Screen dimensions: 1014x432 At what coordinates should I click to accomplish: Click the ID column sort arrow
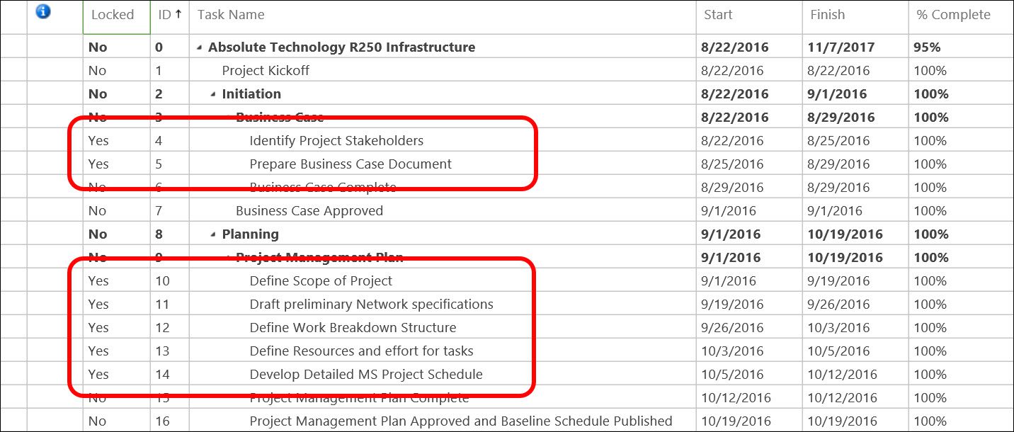click(x=178, y=14)
